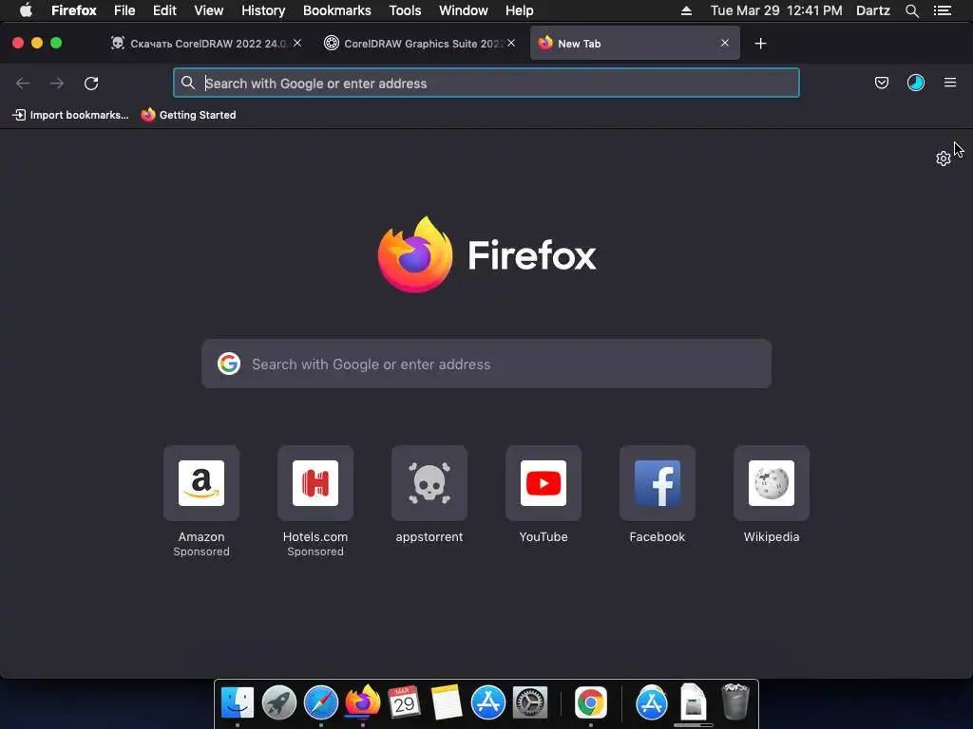Open Notification Center list icon
973x729 pixels.
(x=943, y=10)
